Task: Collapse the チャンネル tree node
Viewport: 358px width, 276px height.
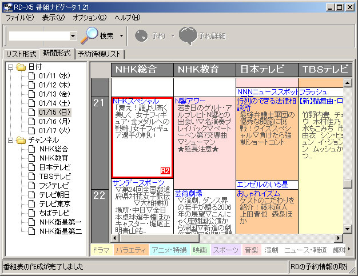Action: tap(10, 140)
